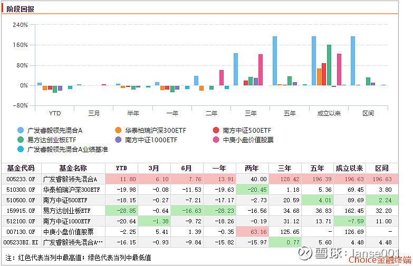The width and height of the screenshot is (413, 266).
Task: Click table fund name 中庚小盘价值股票
Action: pos(68,232)
